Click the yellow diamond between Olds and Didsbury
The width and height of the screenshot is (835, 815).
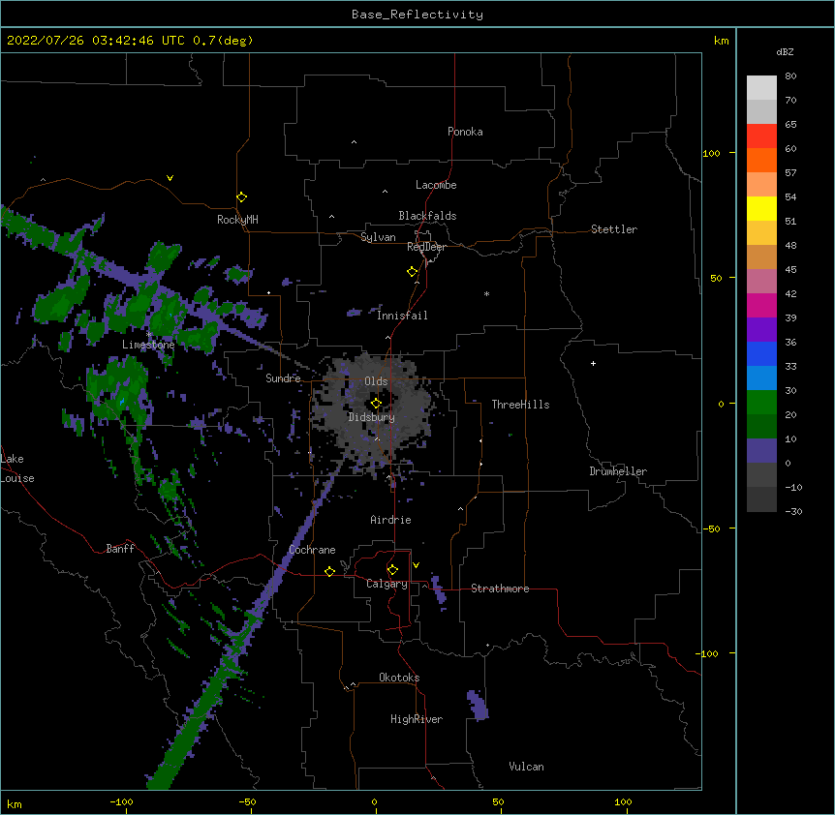(x=376, y=403)
